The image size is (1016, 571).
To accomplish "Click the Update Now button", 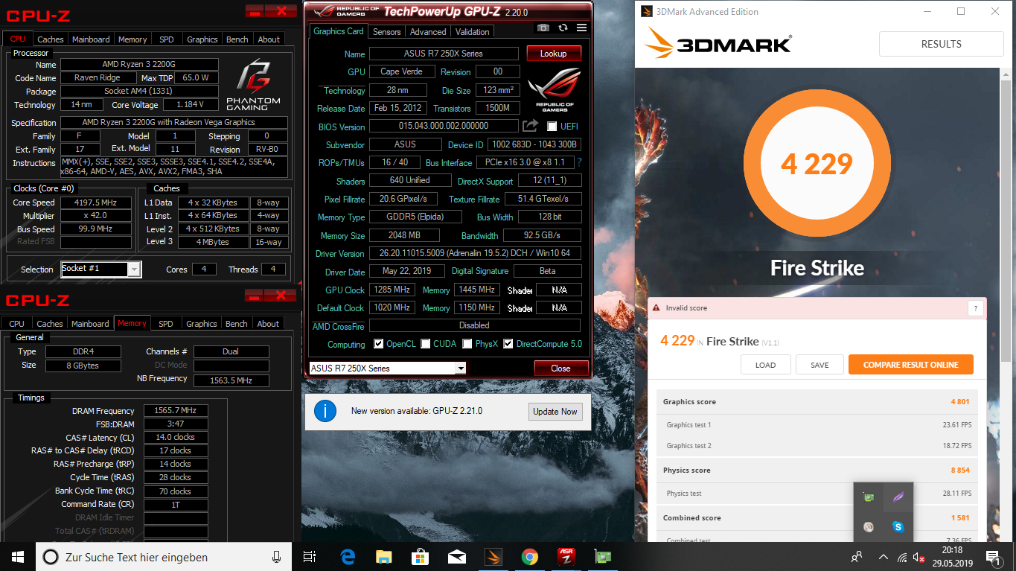I will coord(555,412).
